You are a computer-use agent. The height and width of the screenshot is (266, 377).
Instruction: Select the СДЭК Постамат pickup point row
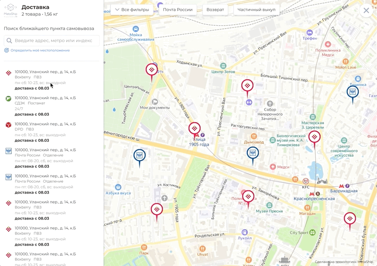click(52, 106)
